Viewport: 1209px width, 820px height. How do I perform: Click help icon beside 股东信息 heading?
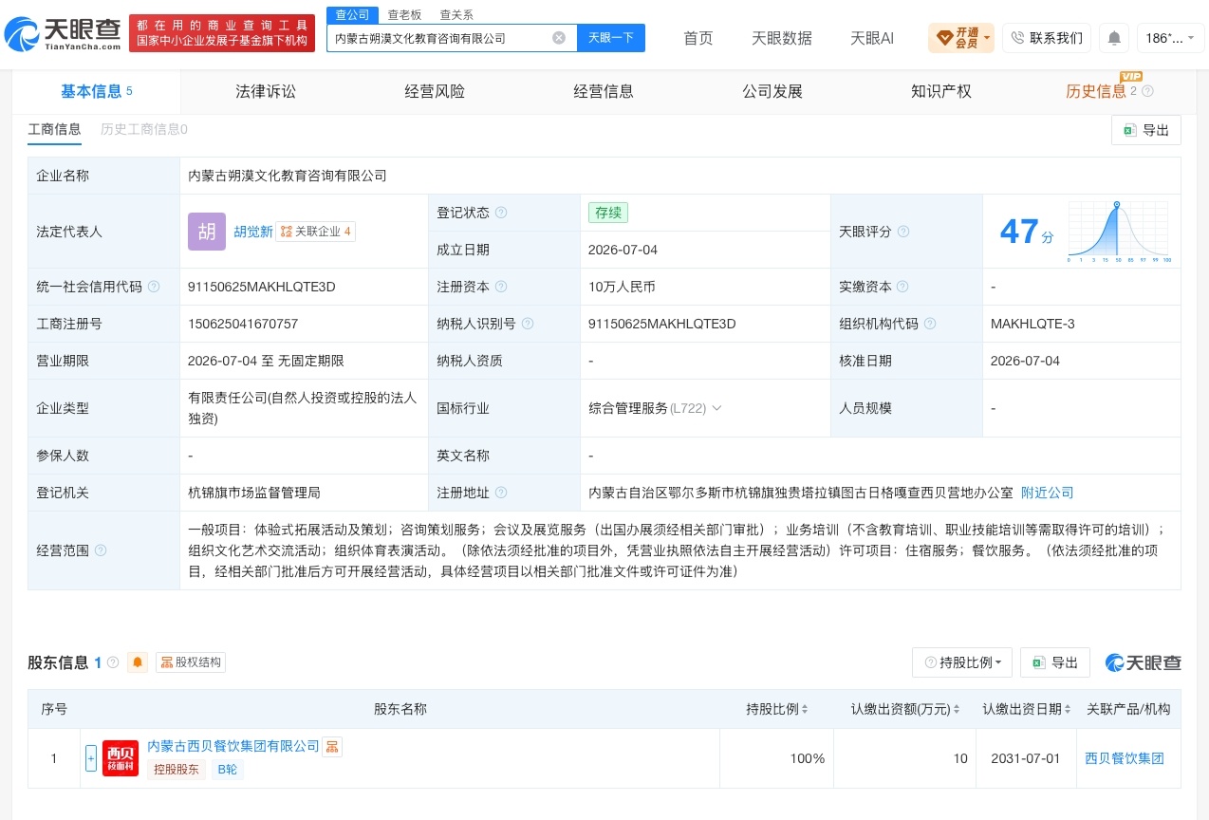pyautogui.click(x=113, y=662)
